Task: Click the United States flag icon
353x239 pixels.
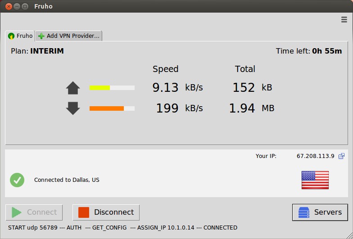Action: click(x=315, y=180)
